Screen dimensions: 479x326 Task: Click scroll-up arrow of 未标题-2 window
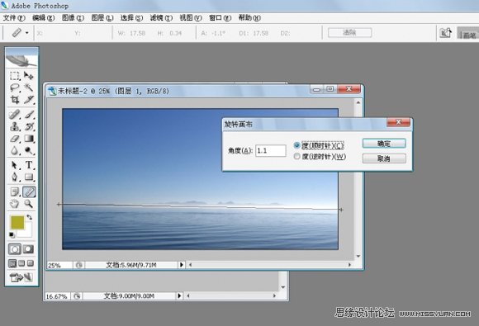(358, 102)
